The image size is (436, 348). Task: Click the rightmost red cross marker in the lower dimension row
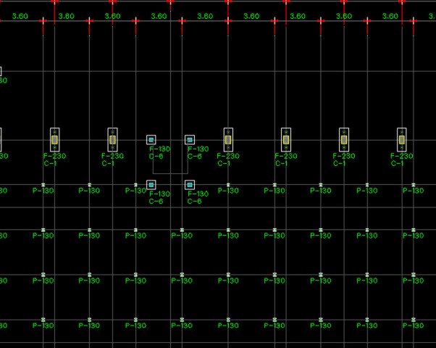tap(413, 21)
